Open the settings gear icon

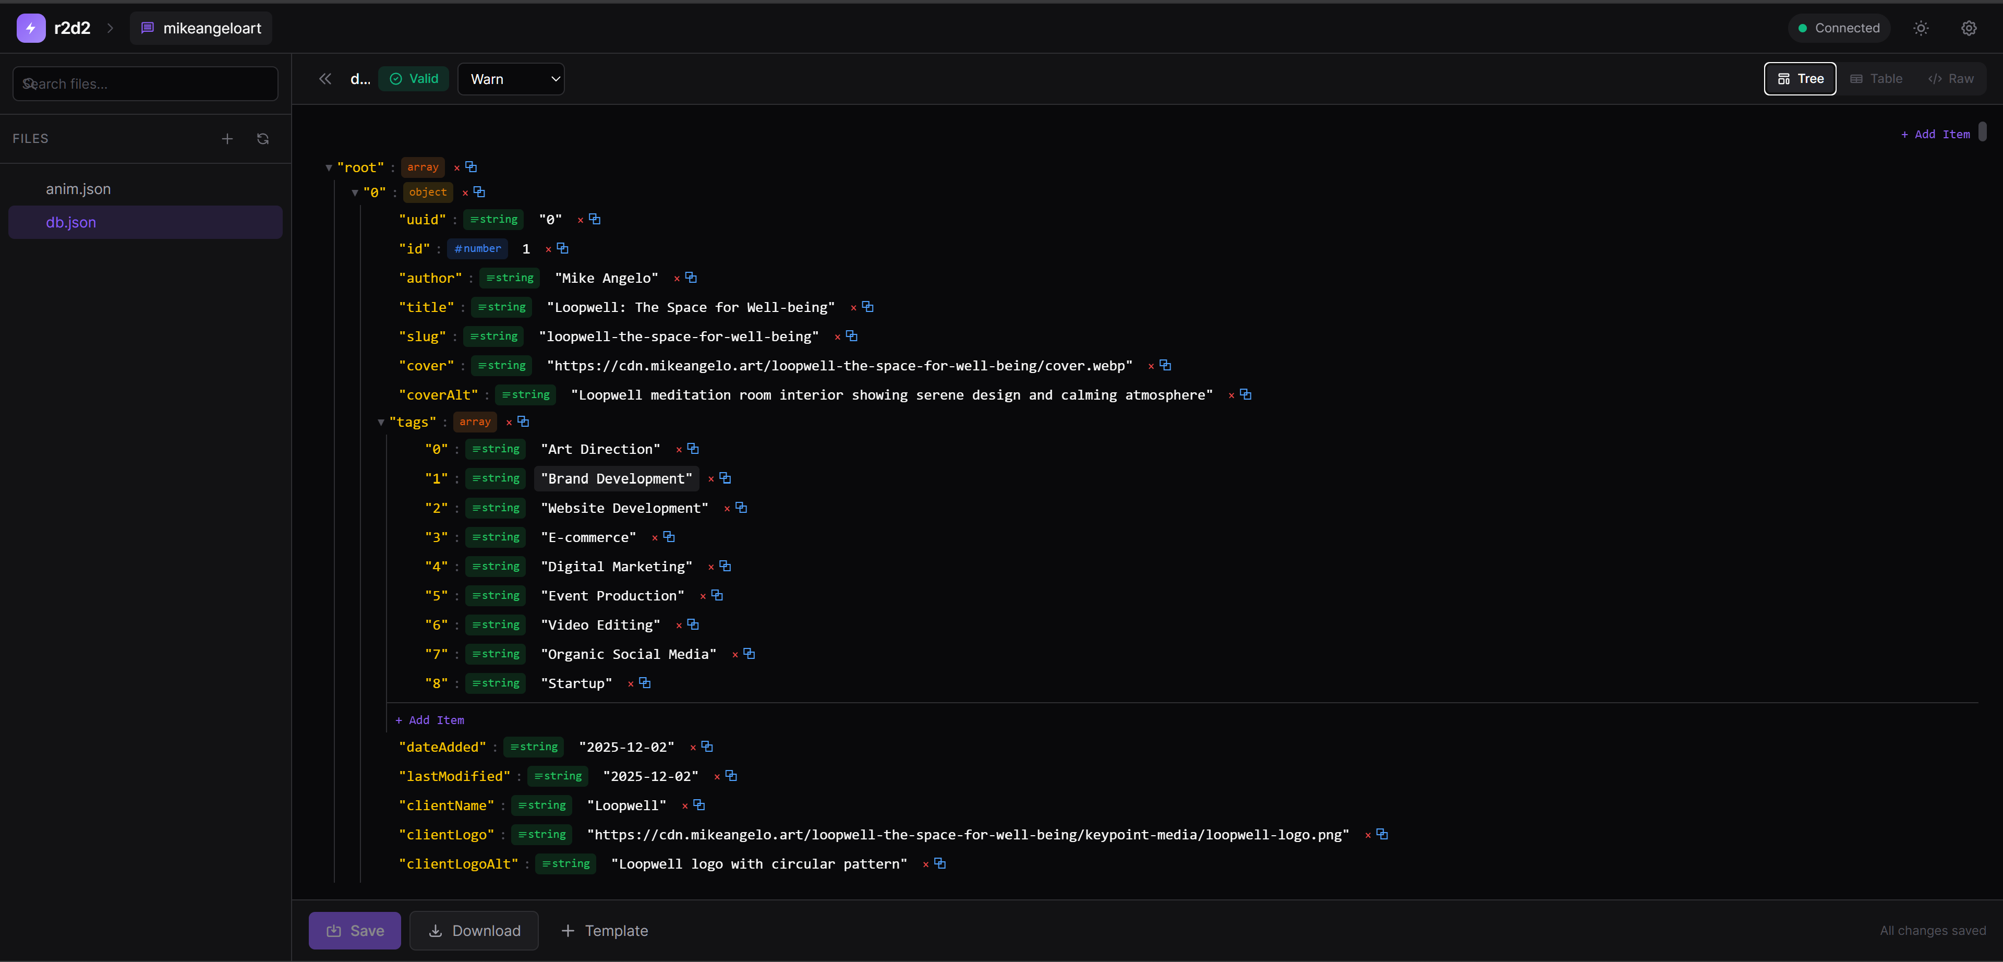[x=1969, y=28]
